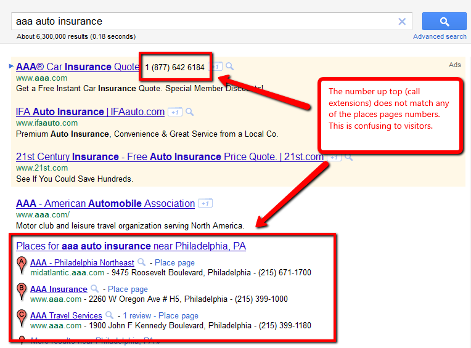Clear the search box with X icon
Screen dimensions: 471x348
tap(402, 22)
